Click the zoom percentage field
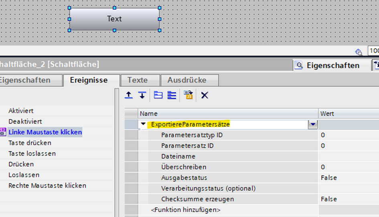Image resolution: width=379 pixels, height=217 pixels. (x=373, y=51)
